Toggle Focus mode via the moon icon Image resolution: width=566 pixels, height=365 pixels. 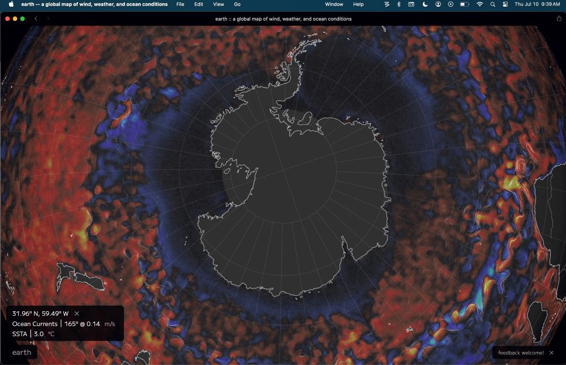425,5
